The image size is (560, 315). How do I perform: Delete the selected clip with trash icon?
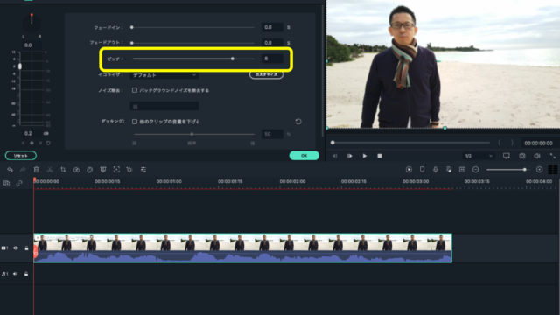coord(37,170)
